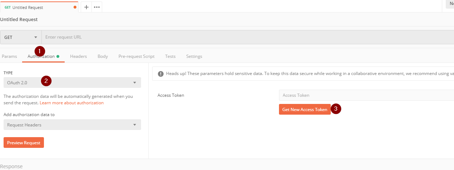Viewport: 454px width, 170px height.
Task: Click the Enter request URL field
Action: tap(248, 37)
